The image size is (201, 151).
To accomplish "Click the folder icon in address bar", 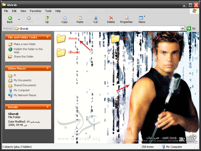I will pos(16,29).
